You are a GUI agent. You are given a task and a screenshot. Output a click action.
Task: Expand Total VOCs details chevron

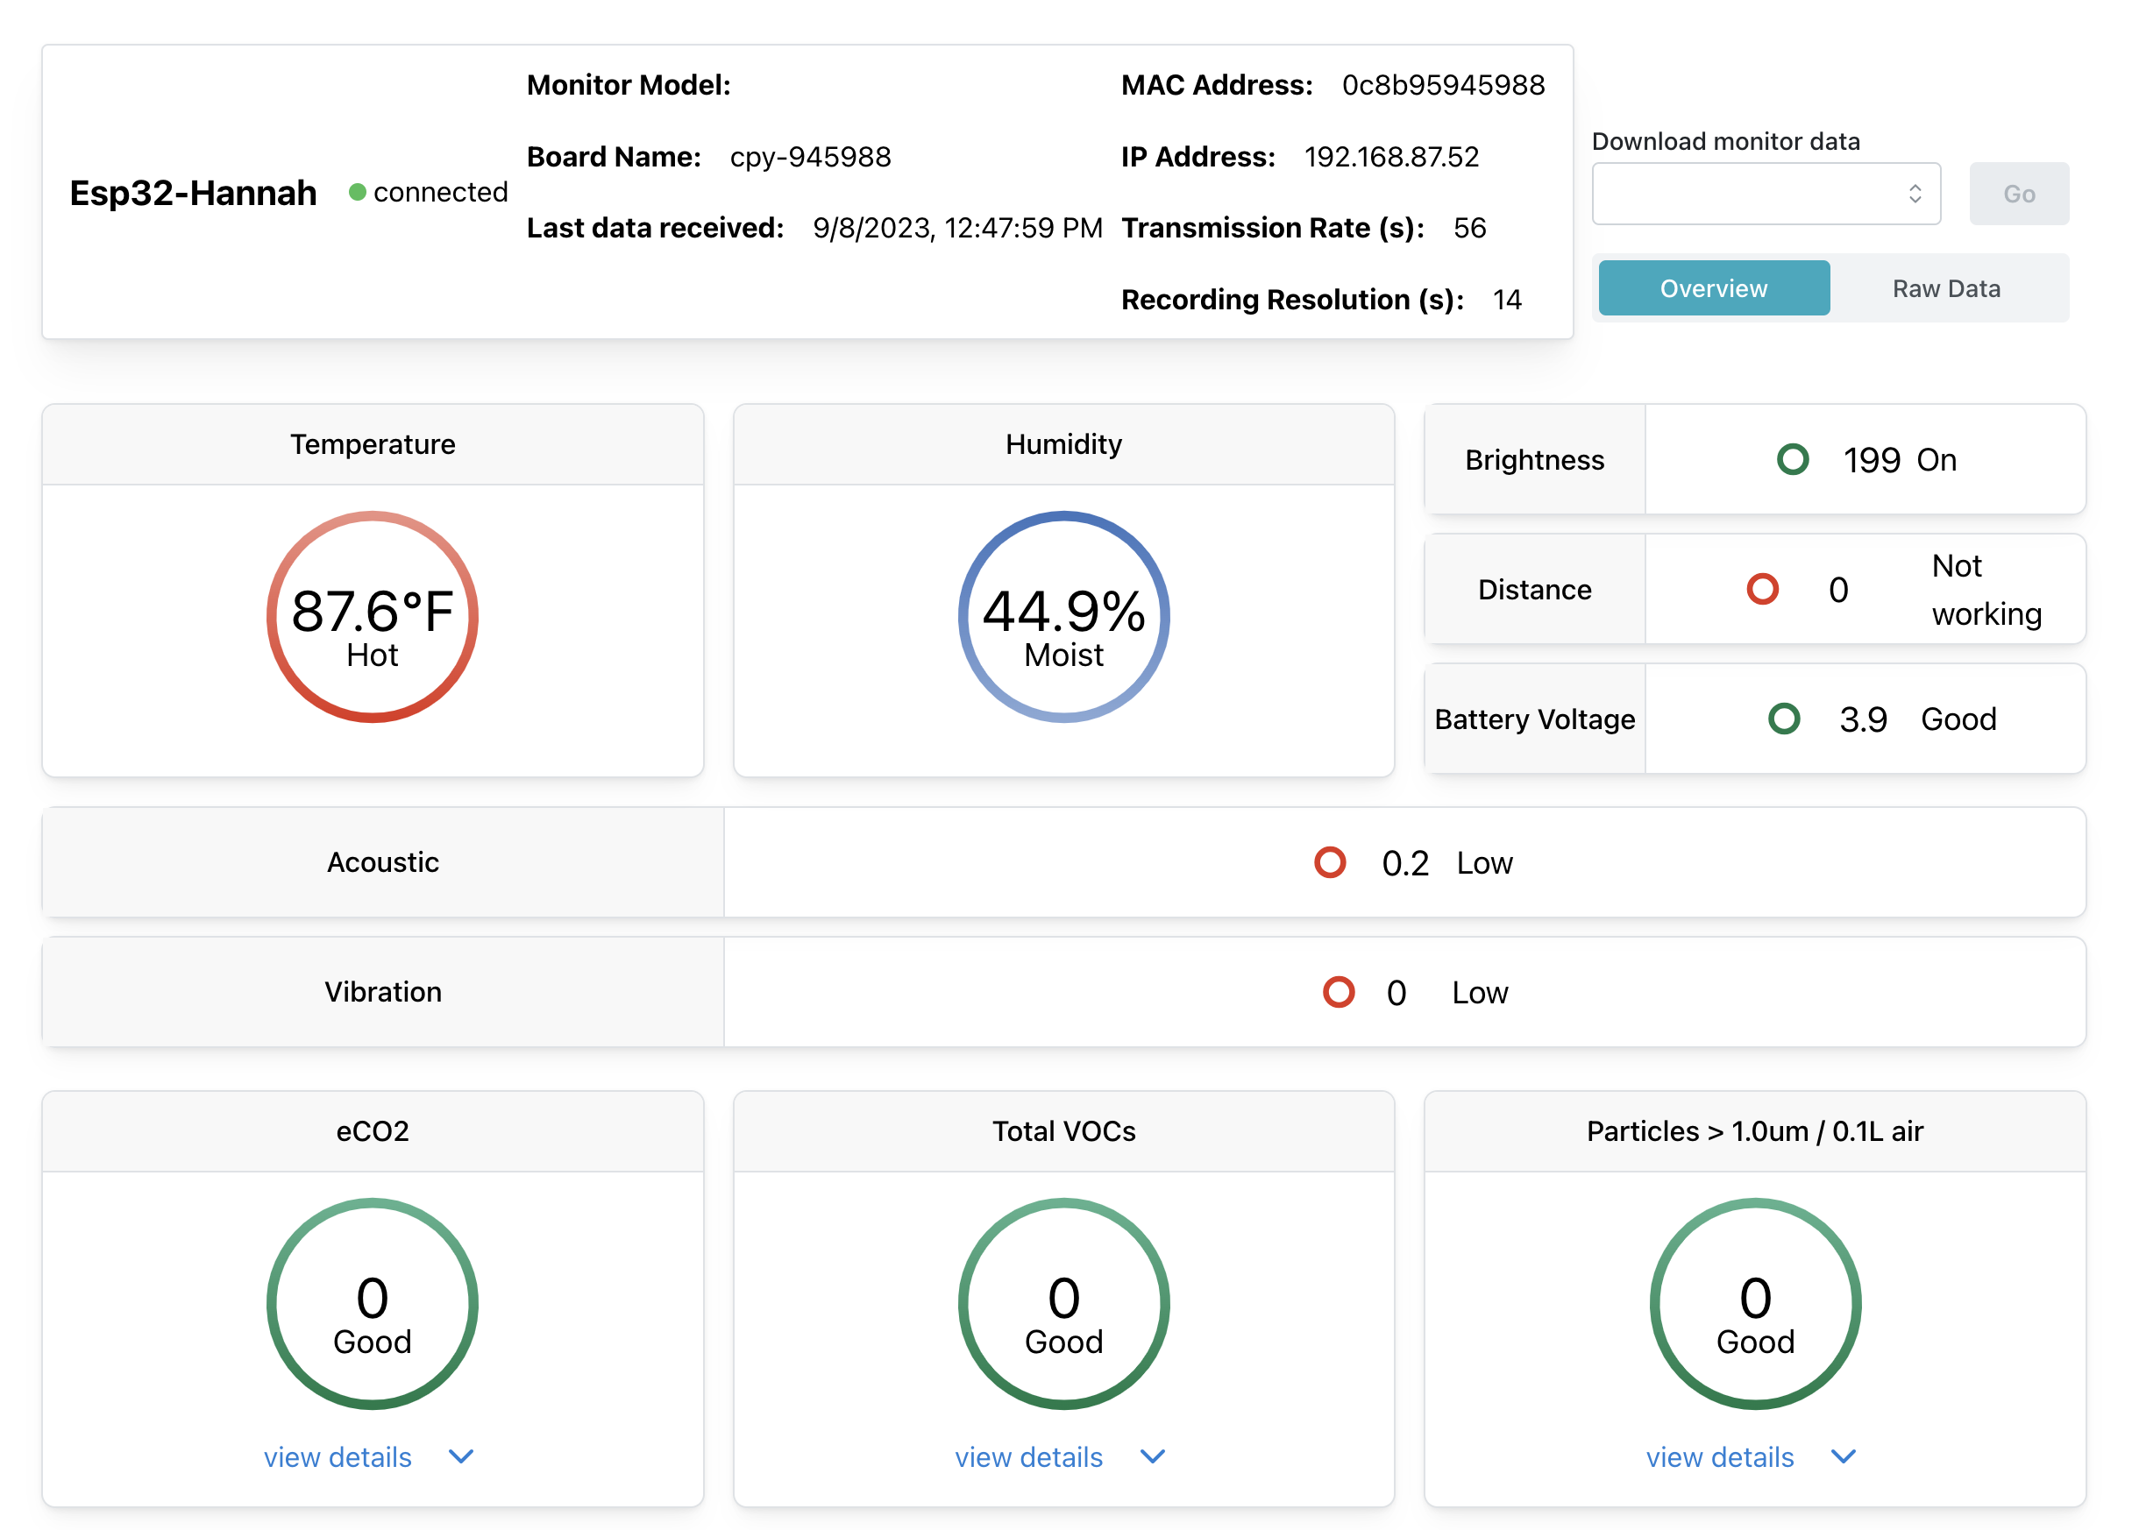pyautogui.click(x=1153, y=1456)
